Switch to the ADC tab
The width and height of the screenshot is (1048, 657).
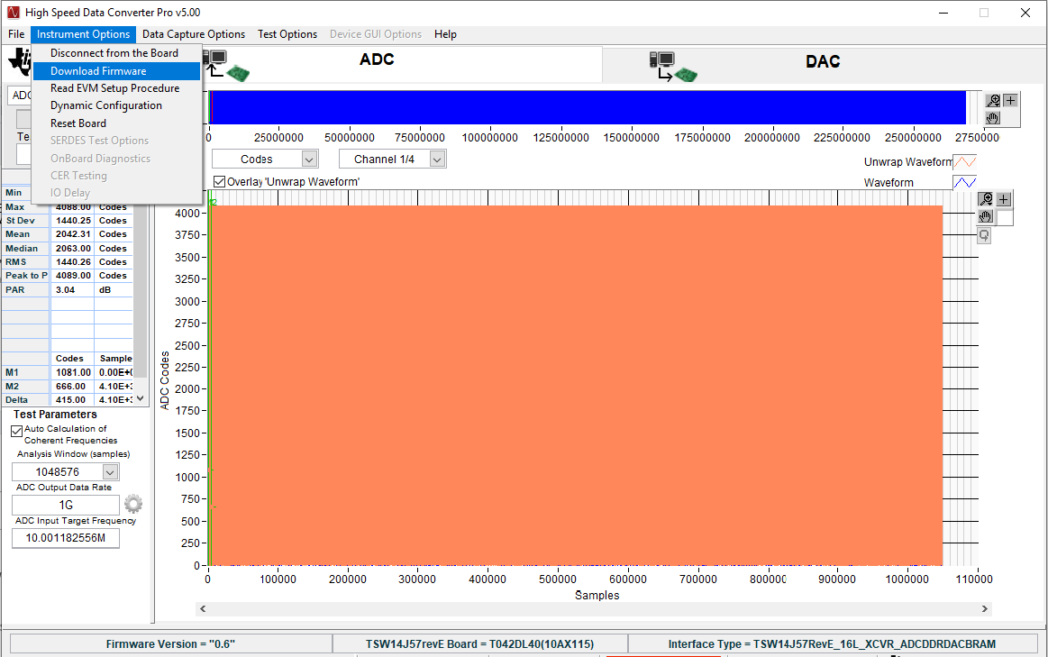click(x=377, y=59)
